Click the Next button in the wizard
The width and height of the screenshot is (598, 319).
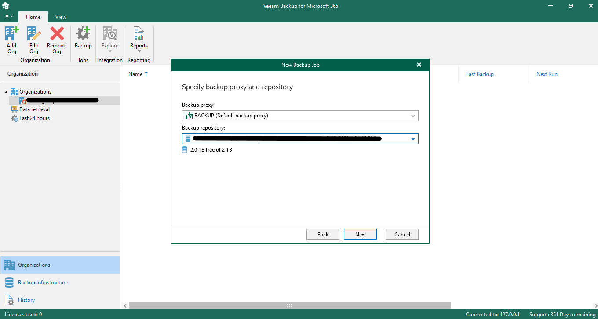[360, 235]
